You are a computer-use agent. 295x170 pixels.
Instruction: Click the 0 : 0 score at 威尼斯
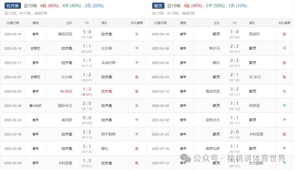click(87, 118)
